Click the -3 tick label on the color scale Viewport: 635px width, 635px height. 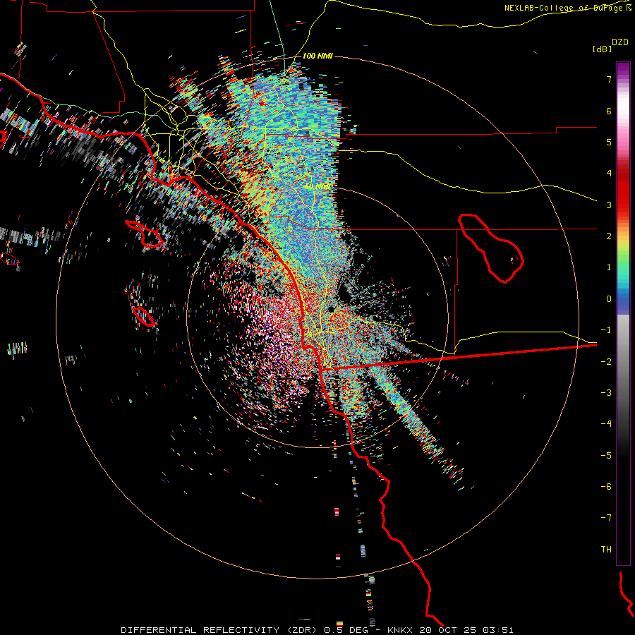coord(606,393)
